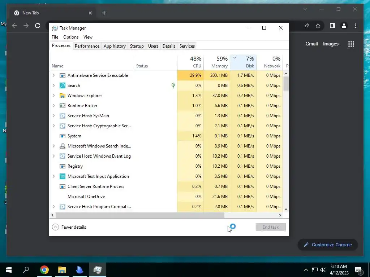Expand the Antimalware Service Executable row
The height and width of the screenshot is (277, 370).
click(x=54, y=75)
